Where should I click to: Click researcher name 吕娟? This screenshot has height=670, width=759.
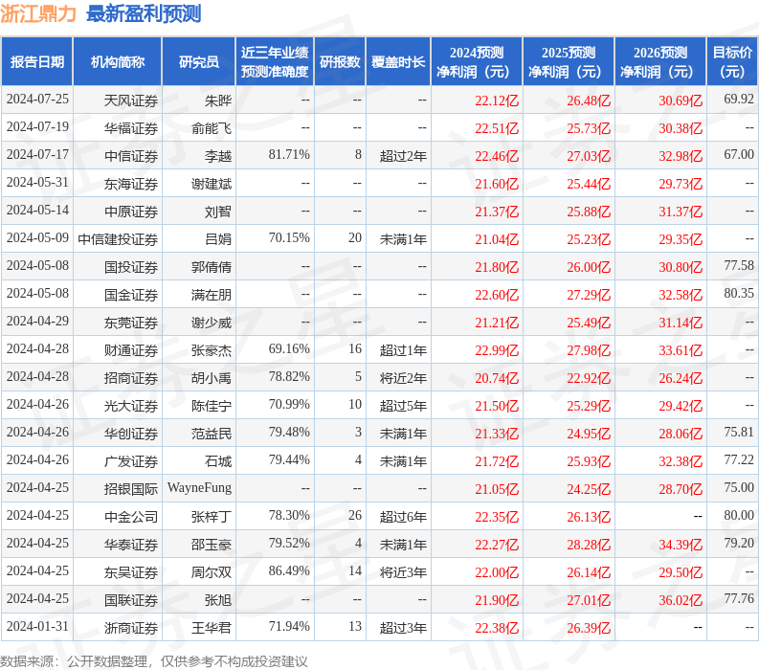218,239
